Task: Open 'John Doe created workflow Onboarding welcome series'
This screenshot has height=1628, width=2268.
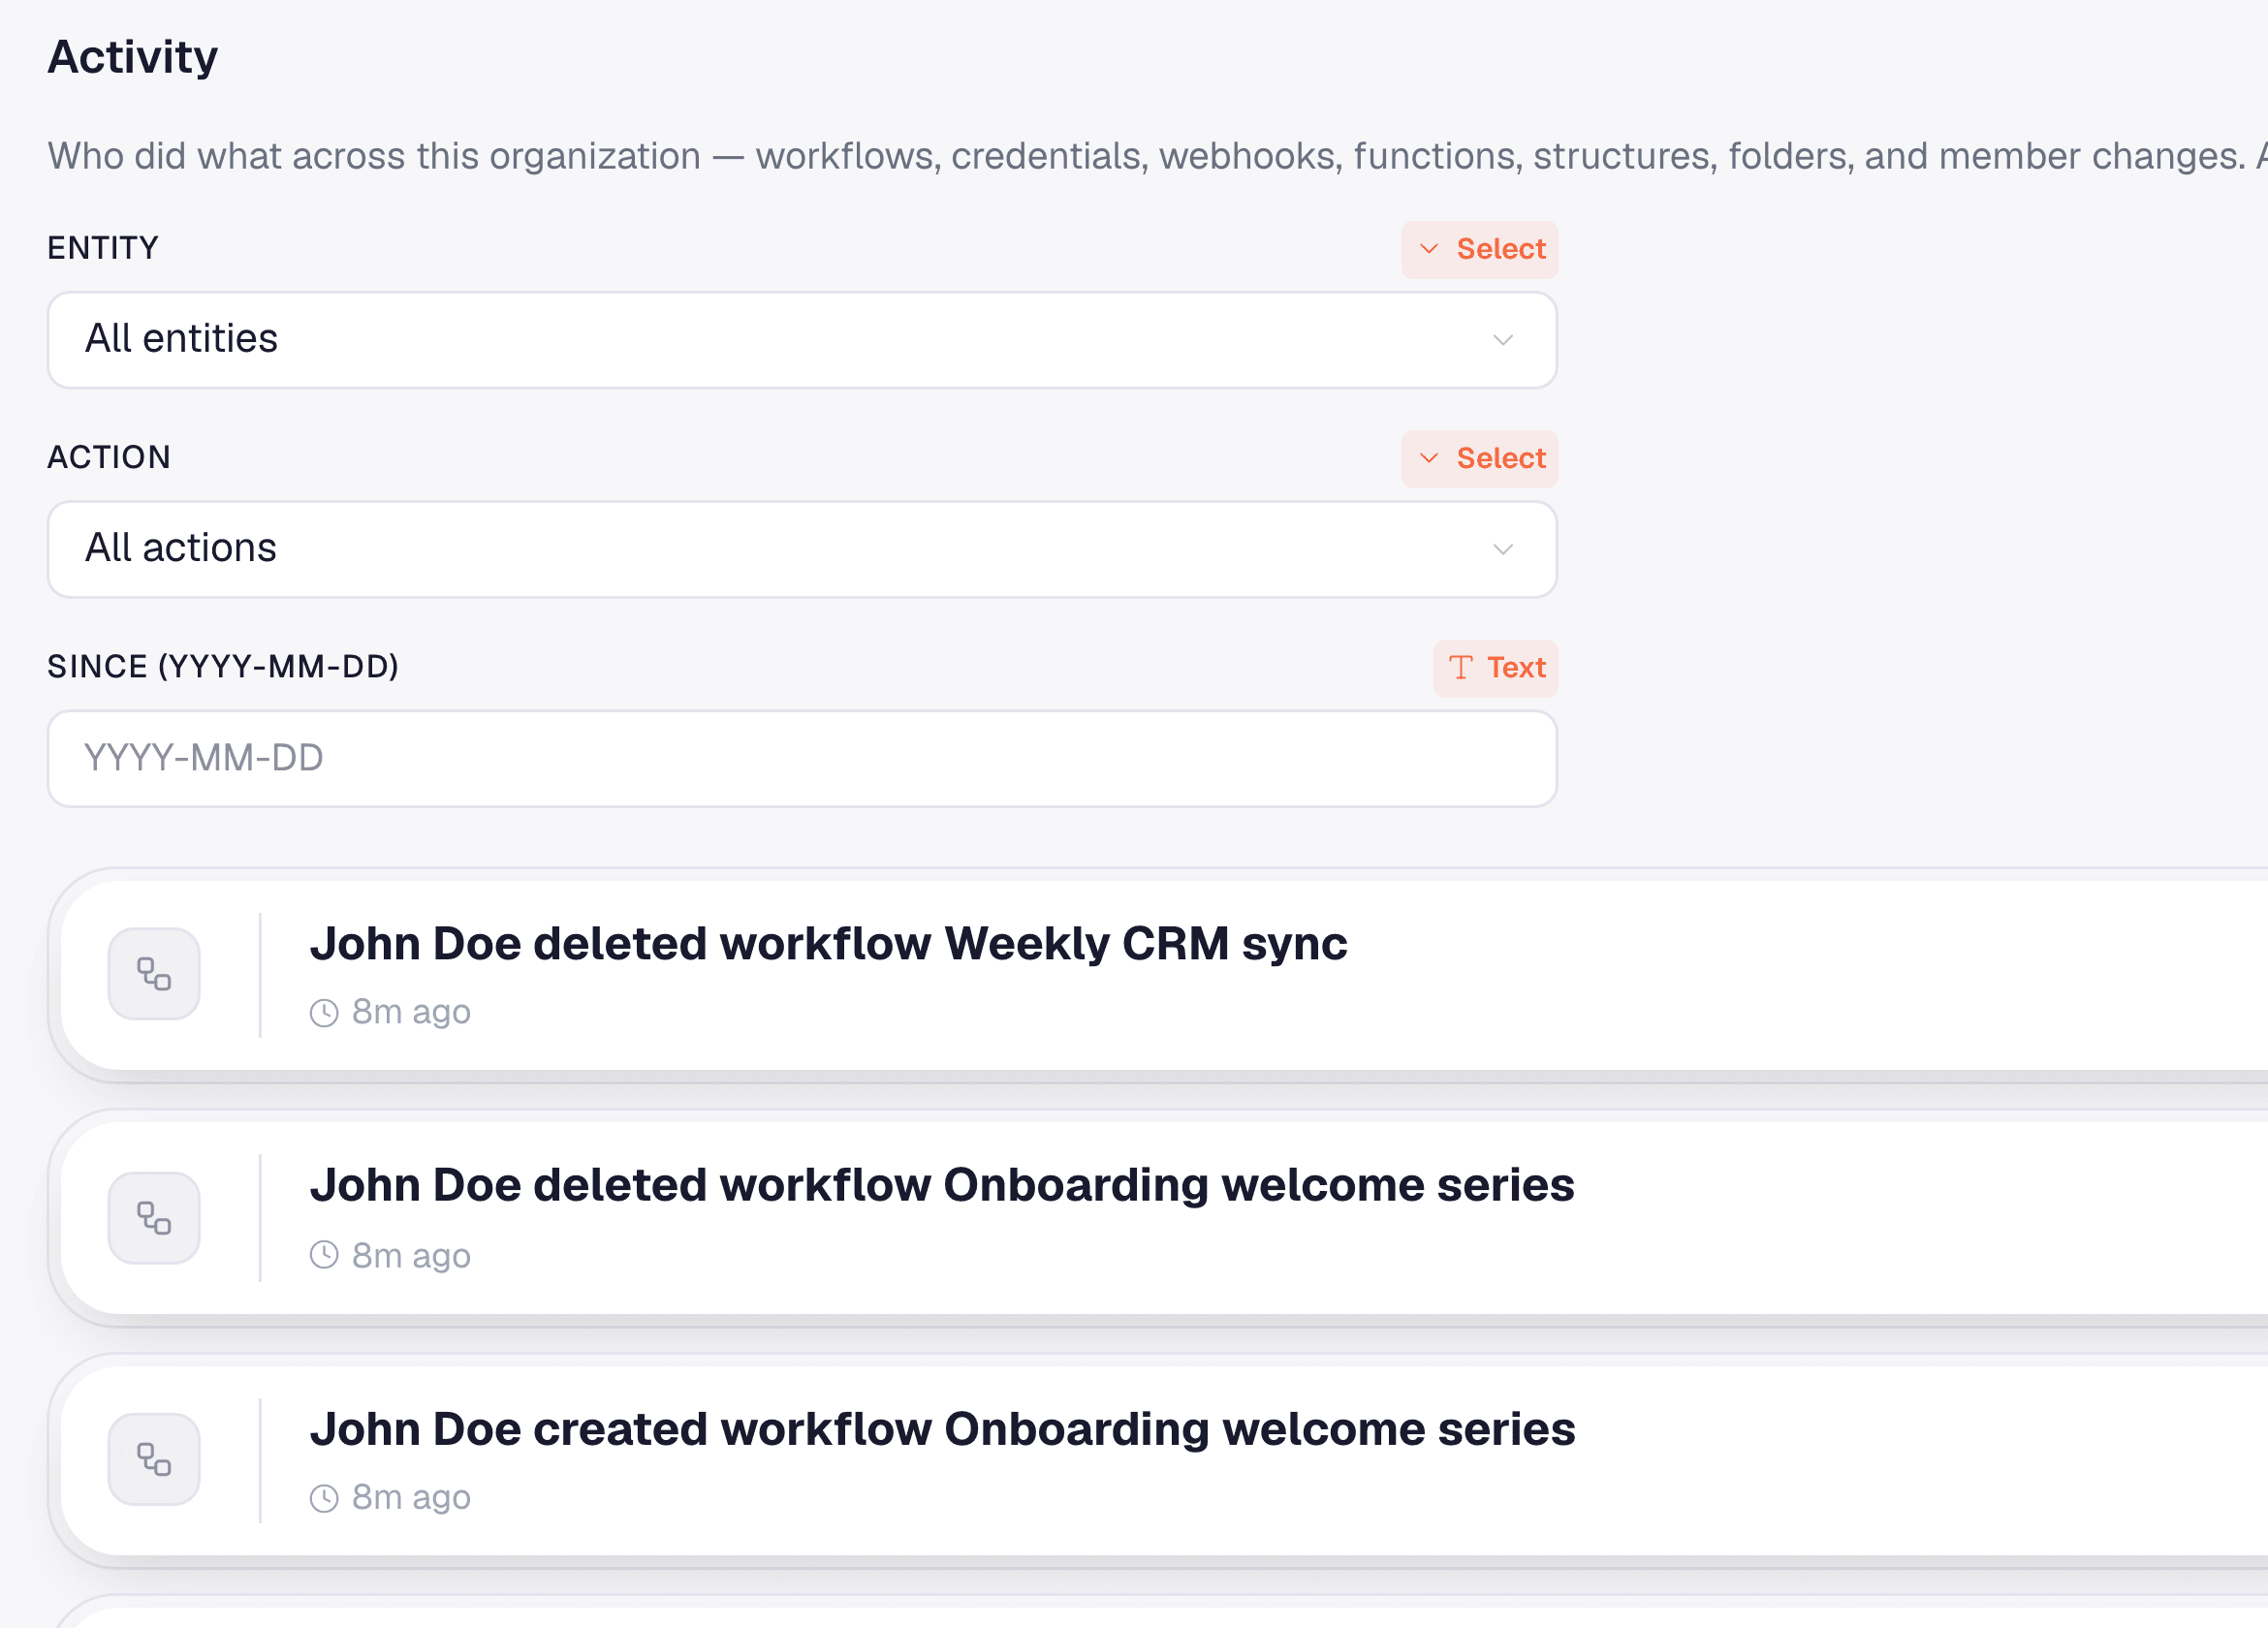Action: click(x=942, y=1429)
